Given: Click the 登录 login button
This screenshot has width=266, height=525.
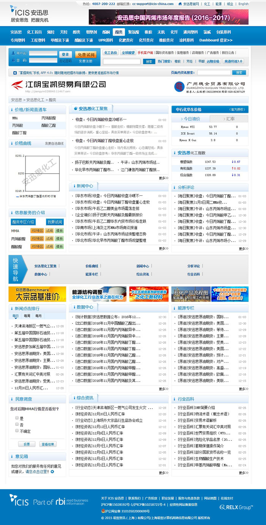Looking at the screenshot, I should pyautogui.click(x=65, y=55).
